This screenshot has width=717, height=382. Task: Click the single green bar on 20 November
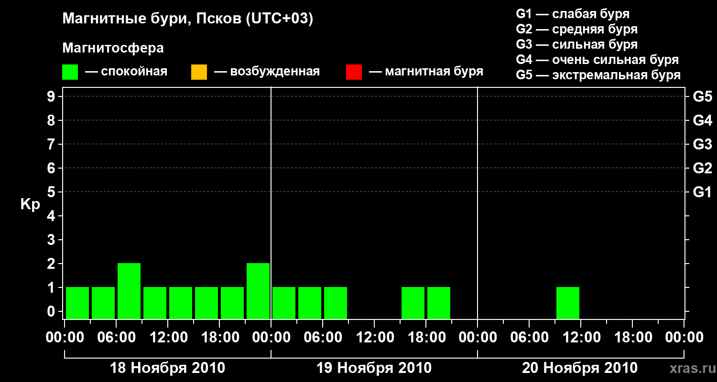pyautogui.click(x=568, y=303)
